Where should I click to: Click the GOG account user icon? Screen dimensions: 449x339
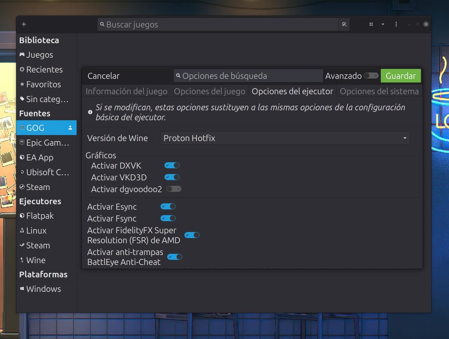70,128
